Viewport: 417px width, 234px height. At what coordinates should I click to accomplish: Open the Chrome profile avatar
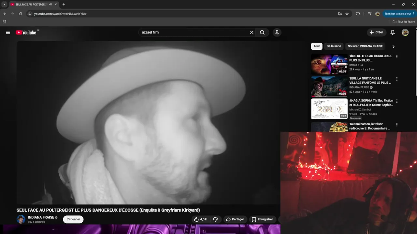[377, 14]
